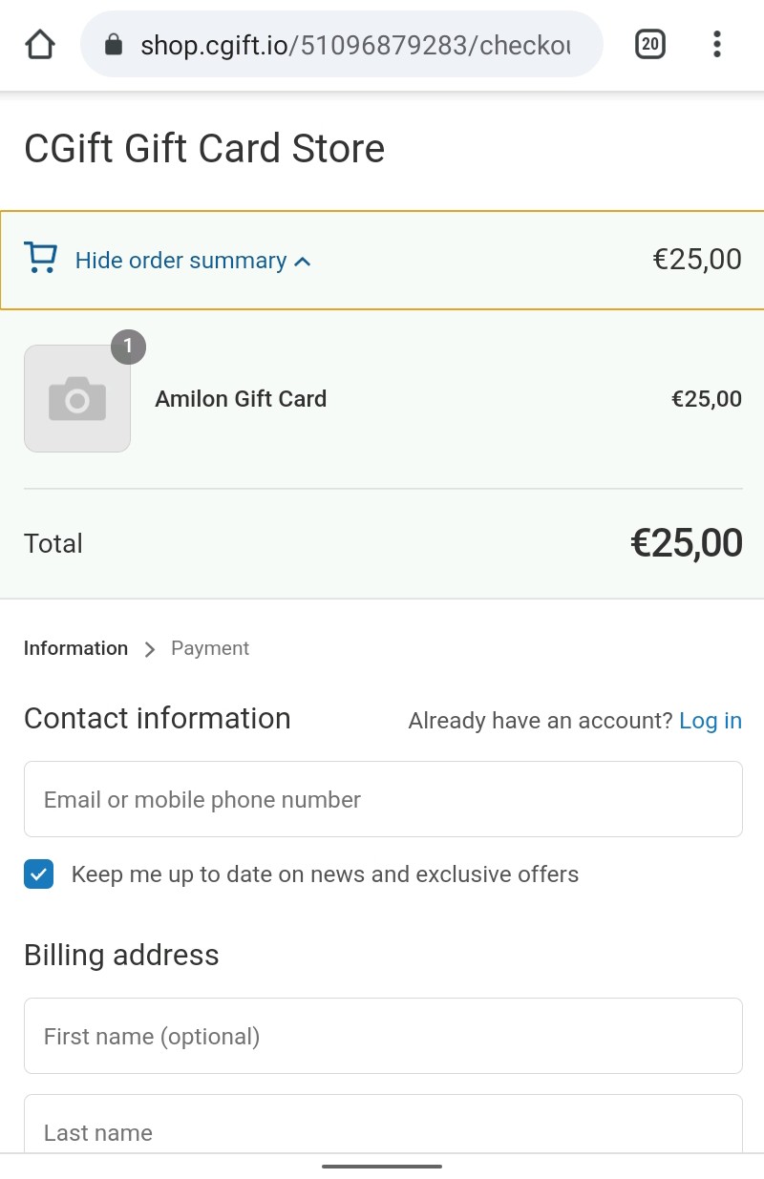Click the Hide order summary text
Image resolution: width=764 pixels, height=1179 pixels.
pyautogui.click(x=180, y=261)
